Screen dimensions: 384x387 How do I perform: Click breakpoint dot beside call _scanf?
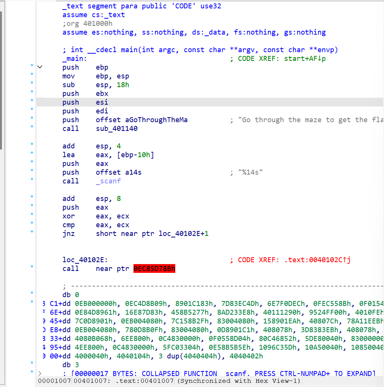32,179
